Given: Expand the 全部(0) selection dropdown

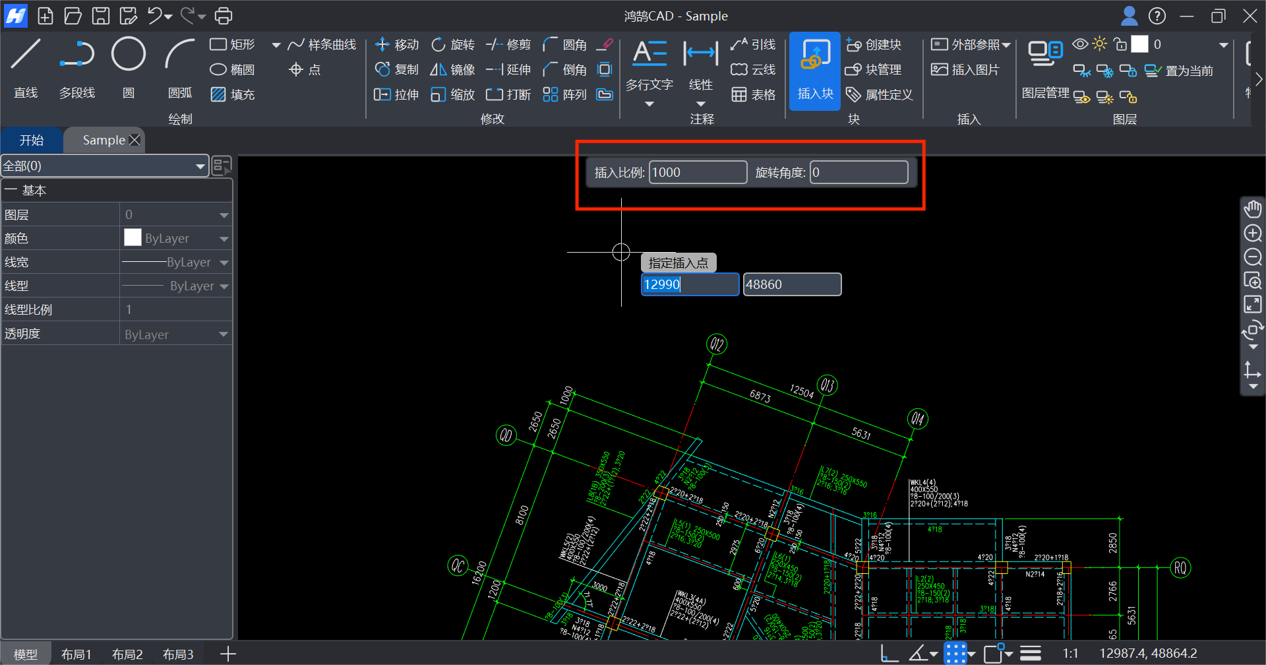Looking at the screenshot, I should [x=104, y=166].
